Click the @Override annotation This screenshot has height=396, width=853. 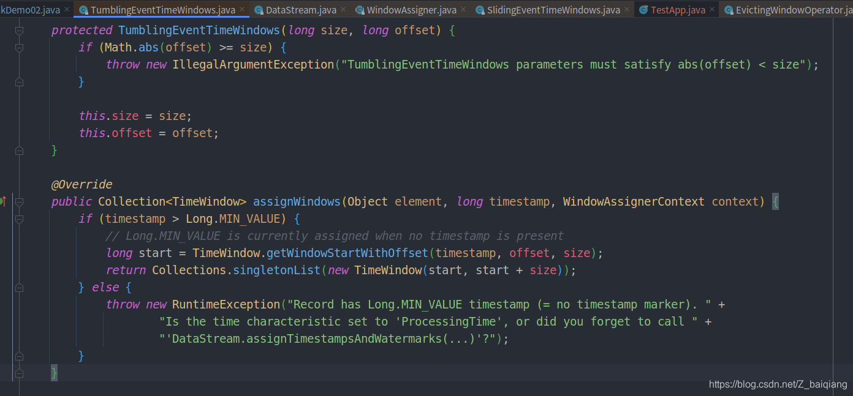pyautogui.click(x=82, y=184)
